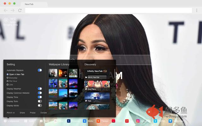Select the Everyday radio option

(8, 78)
